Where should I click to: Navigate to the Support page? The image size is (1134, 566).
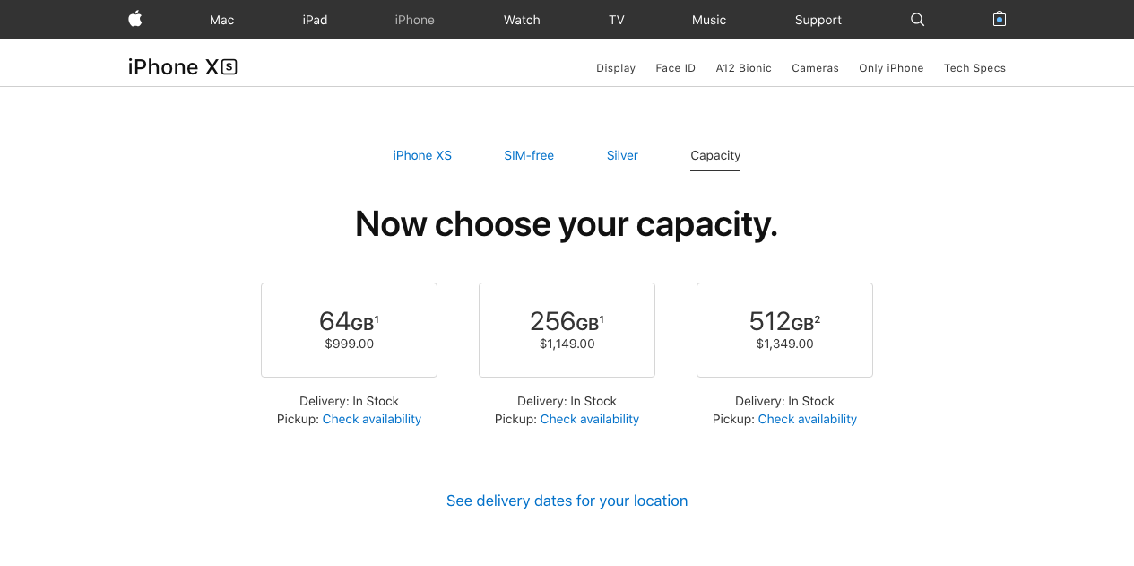tap(818, 20)
